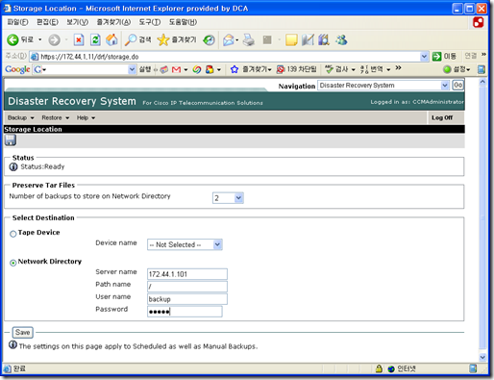Click the red icon at menu bar right

[478, 22]
